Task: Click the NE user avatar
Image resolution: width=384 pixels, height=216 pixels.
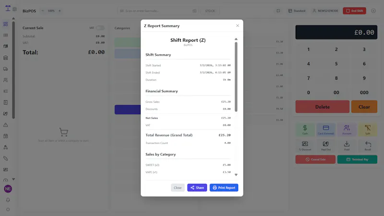Action: pyautogui.click(x=8, y=189)
